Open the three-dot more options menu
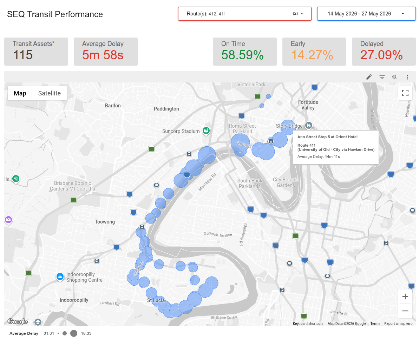 coord(407,77)
